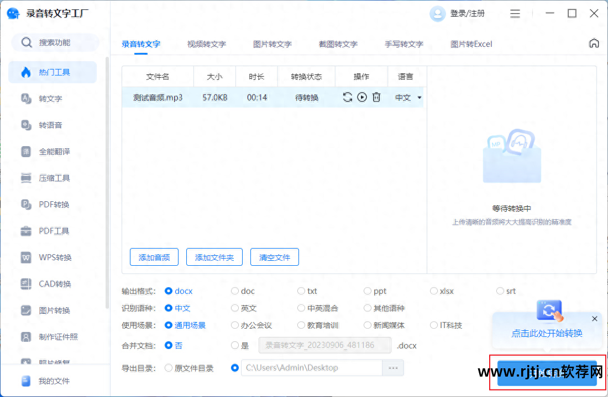Select the 转文字 tool in sidebar

pyautogui.click(x=47, y=99)
